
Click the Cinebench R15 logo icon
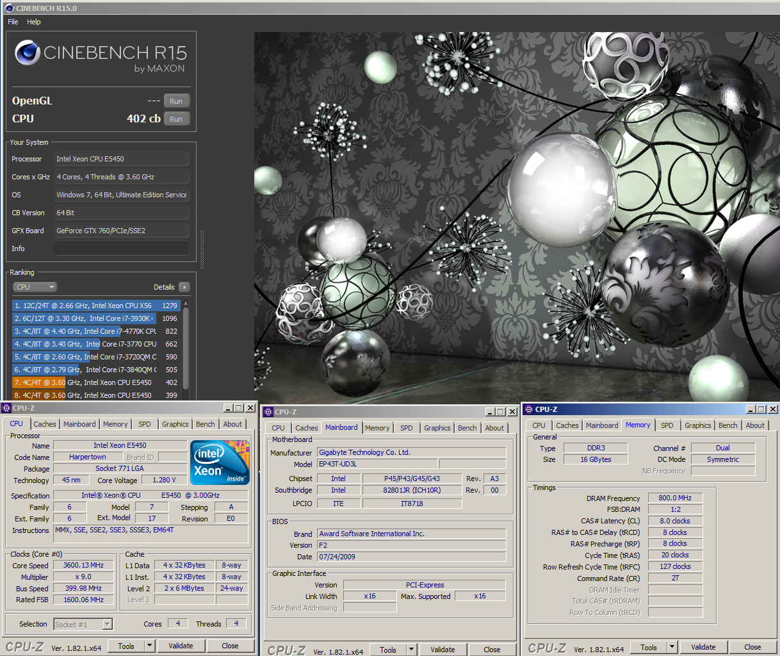[28, 53]
